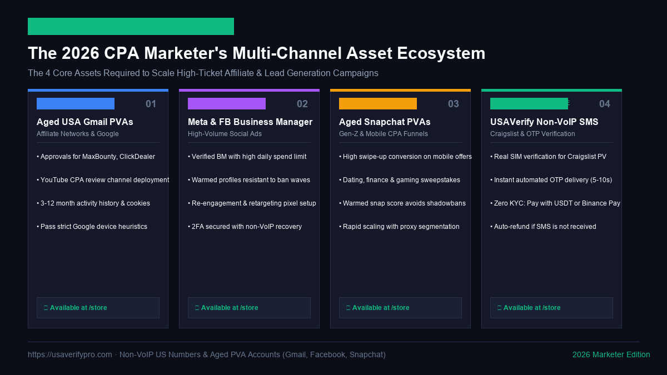This screenshot has width=667, height=375.
Task: Click bullet 'Dating, finance & gaming sweepstakes'
Action: coord(400,180)
